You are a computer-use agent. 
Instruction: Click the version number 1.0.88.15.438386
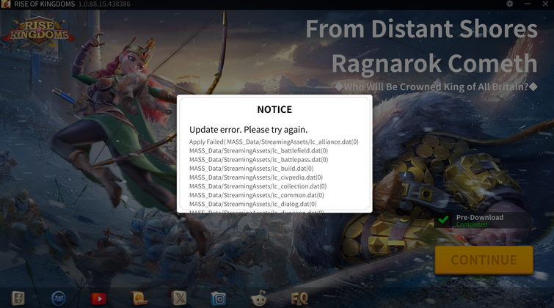(x=104, y=4)
